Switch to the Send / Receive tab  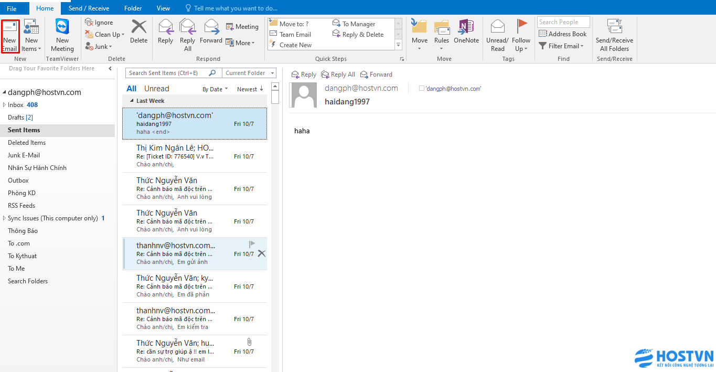click(x=89, y=8)
